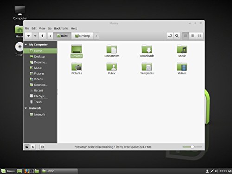Open the user applet in the tray
Viewport: 232px width, 174px height.
coord(207,171)
